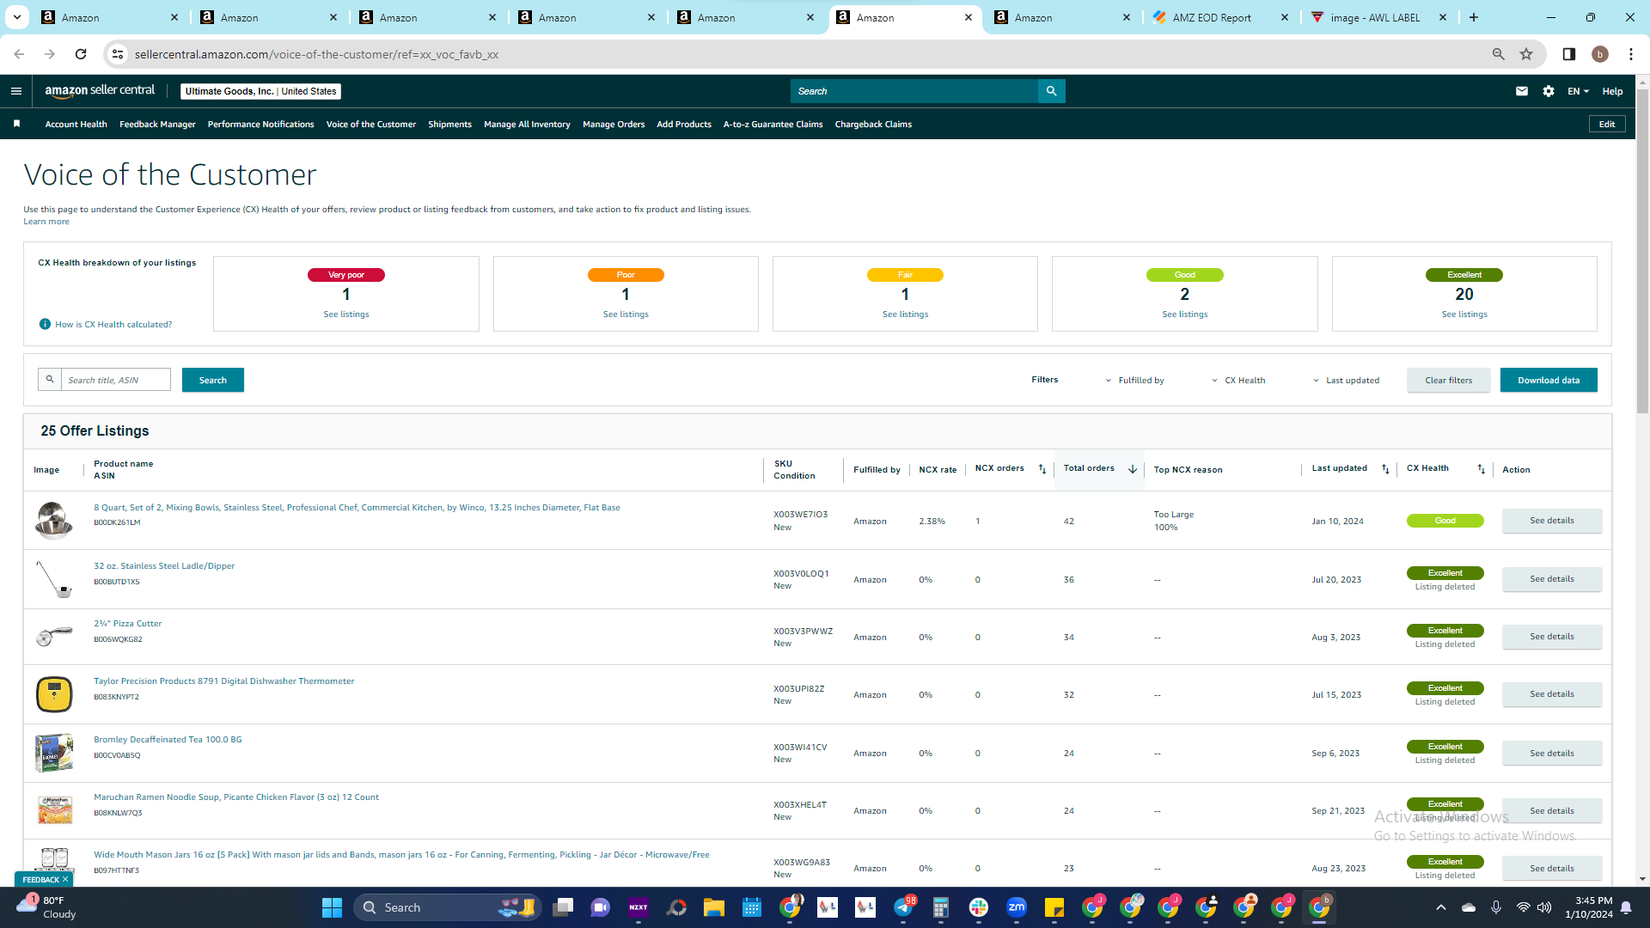See details for Bromley Decaffeinated Tea

tap(1552, 754)
